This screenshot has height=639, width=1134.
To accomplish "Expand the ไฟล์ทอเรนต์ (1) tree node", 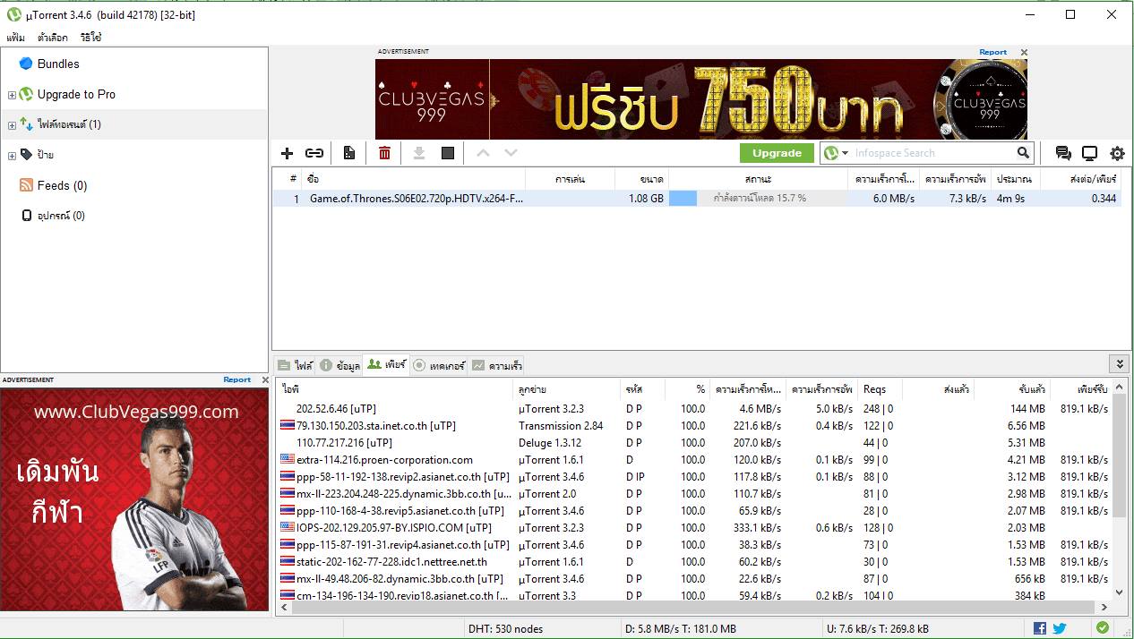I will click(x=12, y=125).
